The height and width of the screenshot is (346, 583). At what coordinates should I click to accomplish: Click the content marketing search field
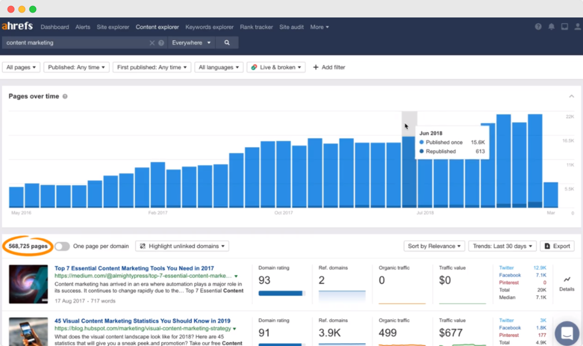tap(76, 43)
